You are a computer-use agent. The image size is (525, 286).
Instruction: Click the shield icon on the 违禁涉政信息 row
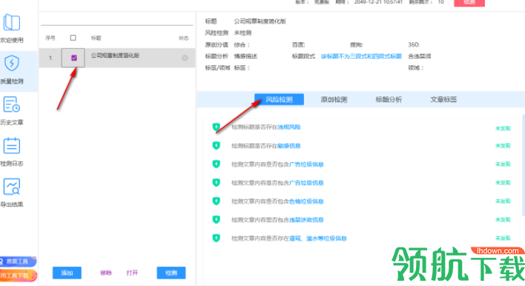pos(217,219)
